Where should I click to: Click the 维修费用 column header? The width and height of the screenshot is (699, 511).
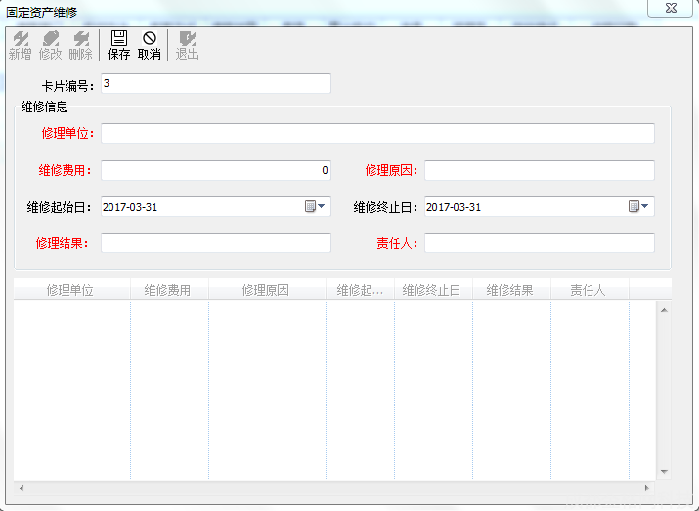coord(167,290)
